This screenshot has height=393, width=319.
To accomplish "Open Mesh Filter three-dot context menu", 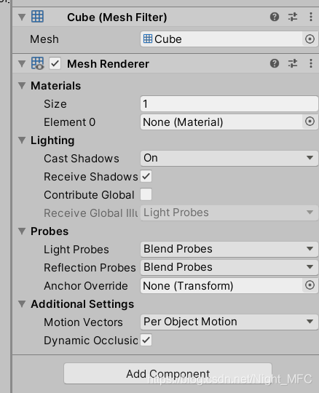I will 311,17.
